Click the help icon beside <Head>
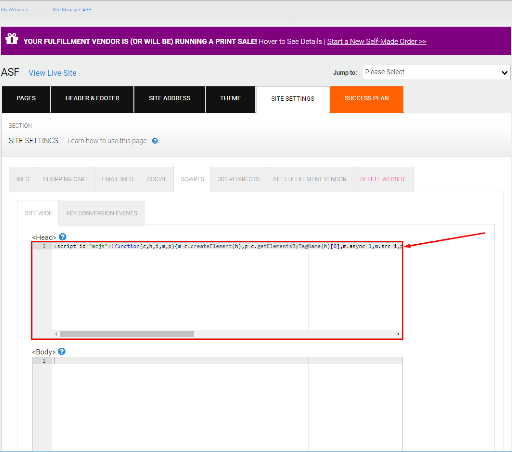Image resolution: width=512 pixels, height=452 pixels. click(62, 237)
